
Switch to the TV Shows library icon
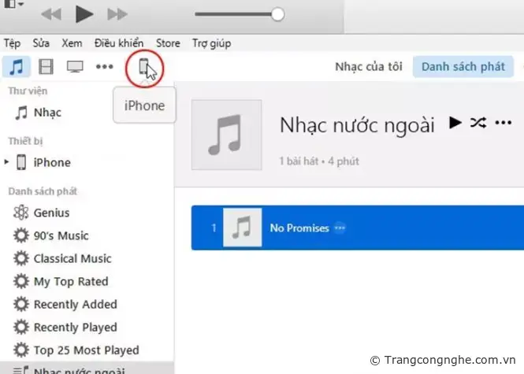(x=76, y=67)
